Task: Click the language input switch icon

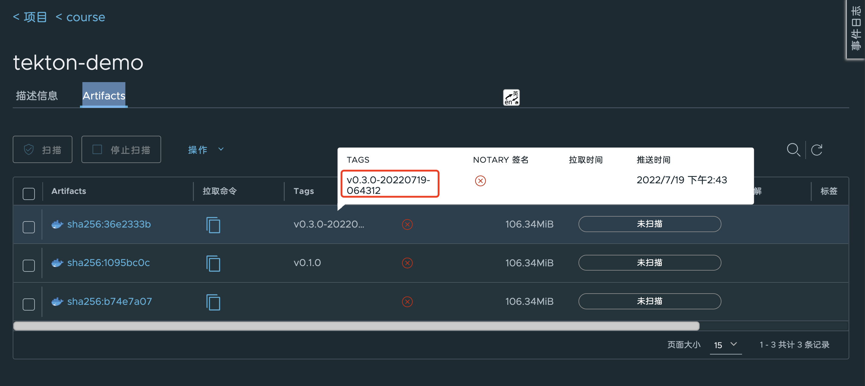Action: [x=511, y=98]
